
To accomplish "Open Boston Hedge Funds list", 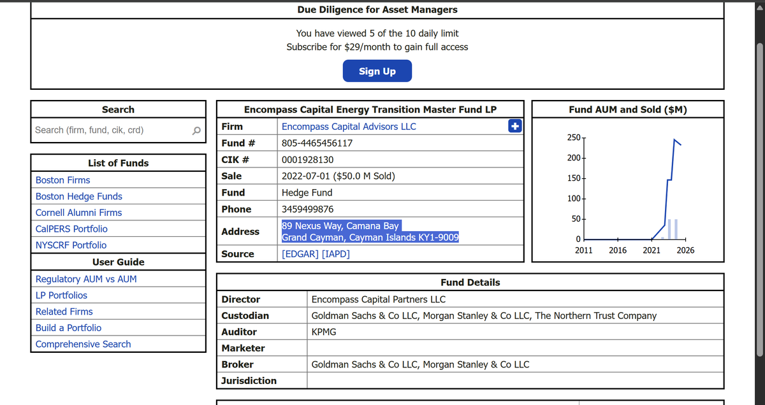I will (x=78, y=196).
